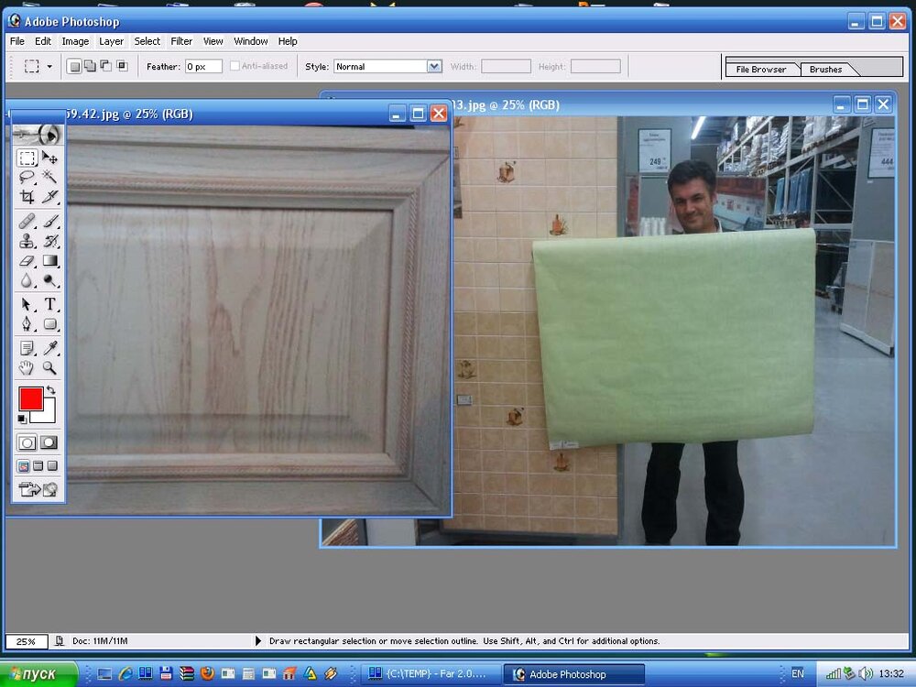The image size is (916, 687).
Task: Activate the Clone Stamp tool
Action: tap(27, 241)
